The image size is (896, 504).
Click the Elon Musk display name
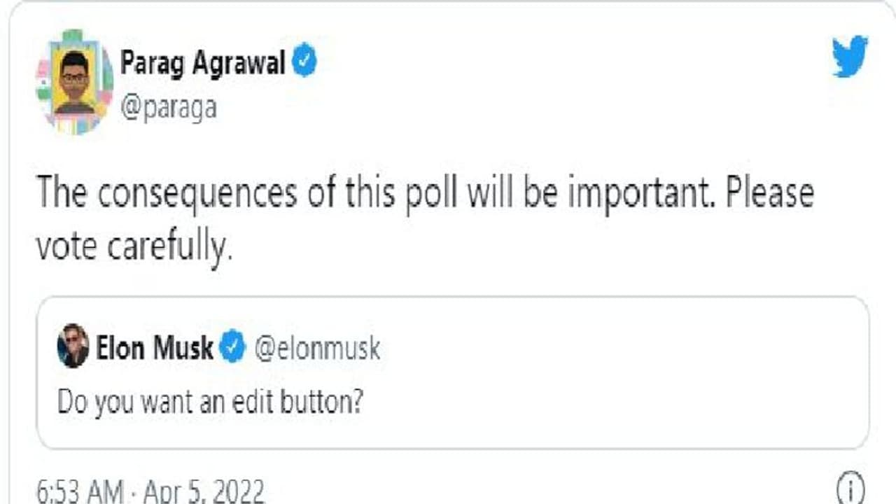point(155,347)
